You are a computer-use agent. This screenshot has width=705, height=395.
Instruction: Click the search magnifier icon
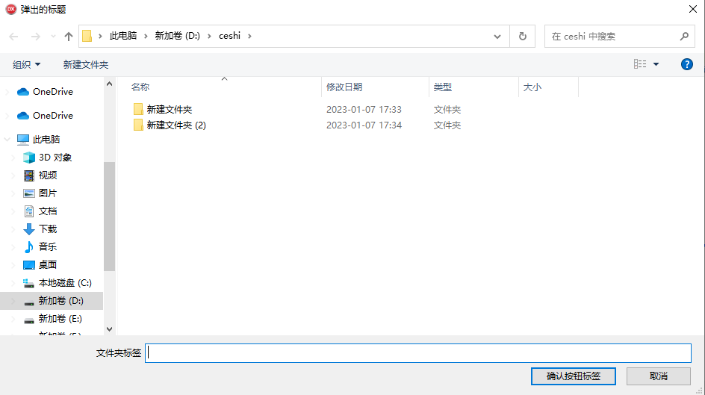click(684, 36)
